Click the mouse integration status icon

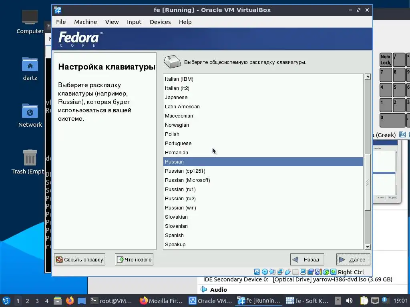click(326, 272)
